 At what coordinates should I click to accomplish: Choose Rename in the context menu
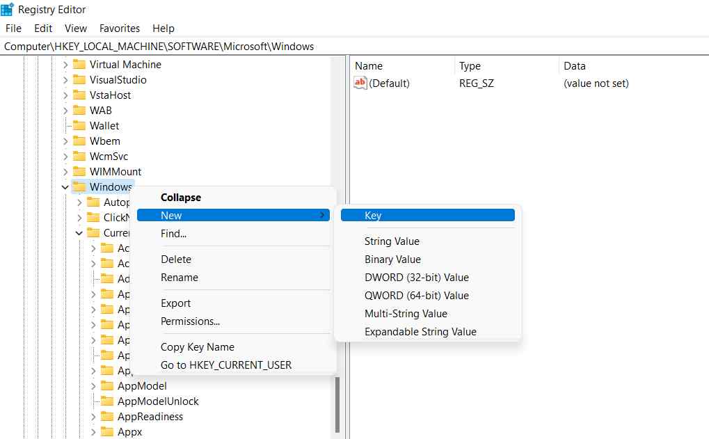pyautogui.click(x=233, y=278)
